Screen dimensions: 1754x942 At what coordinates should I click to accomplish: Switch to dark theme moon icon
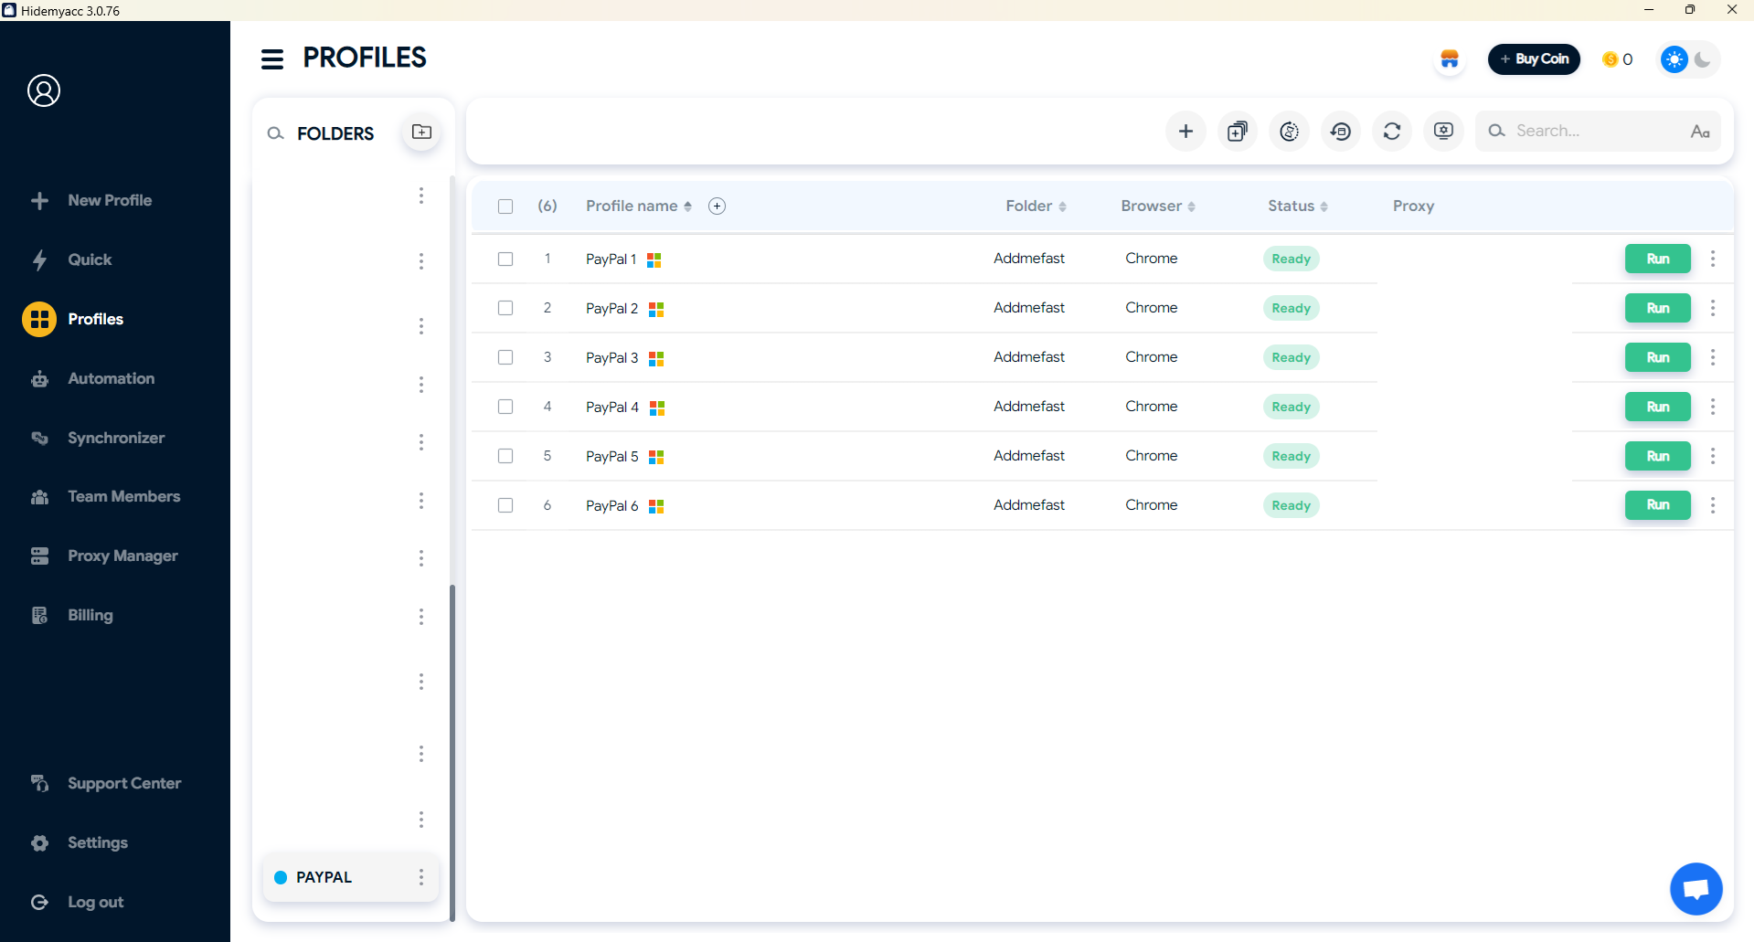[1703, 59]
